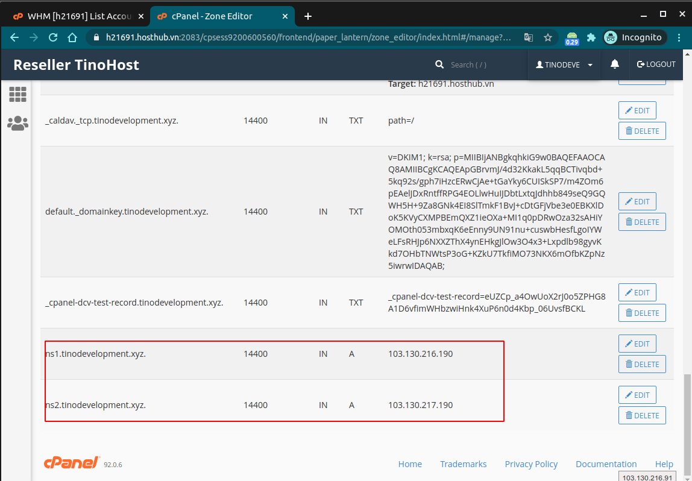Close the cPanel Zone Editor tab

[x=285, y=16]
